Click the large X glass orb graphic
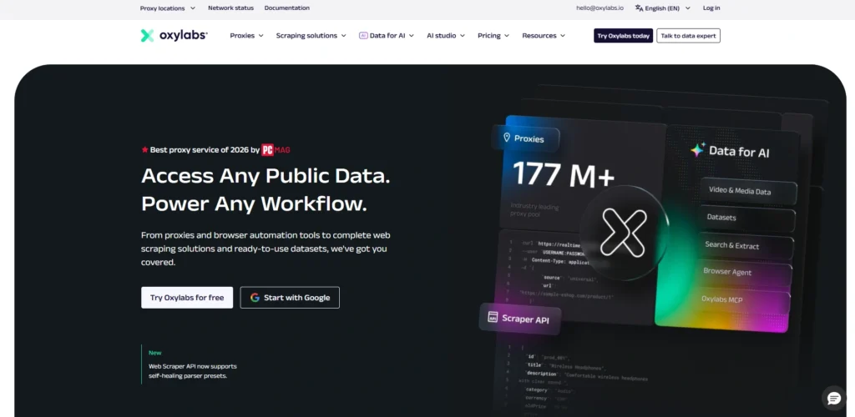The width and height of the screenshot is (855, 417). point(625,233)
